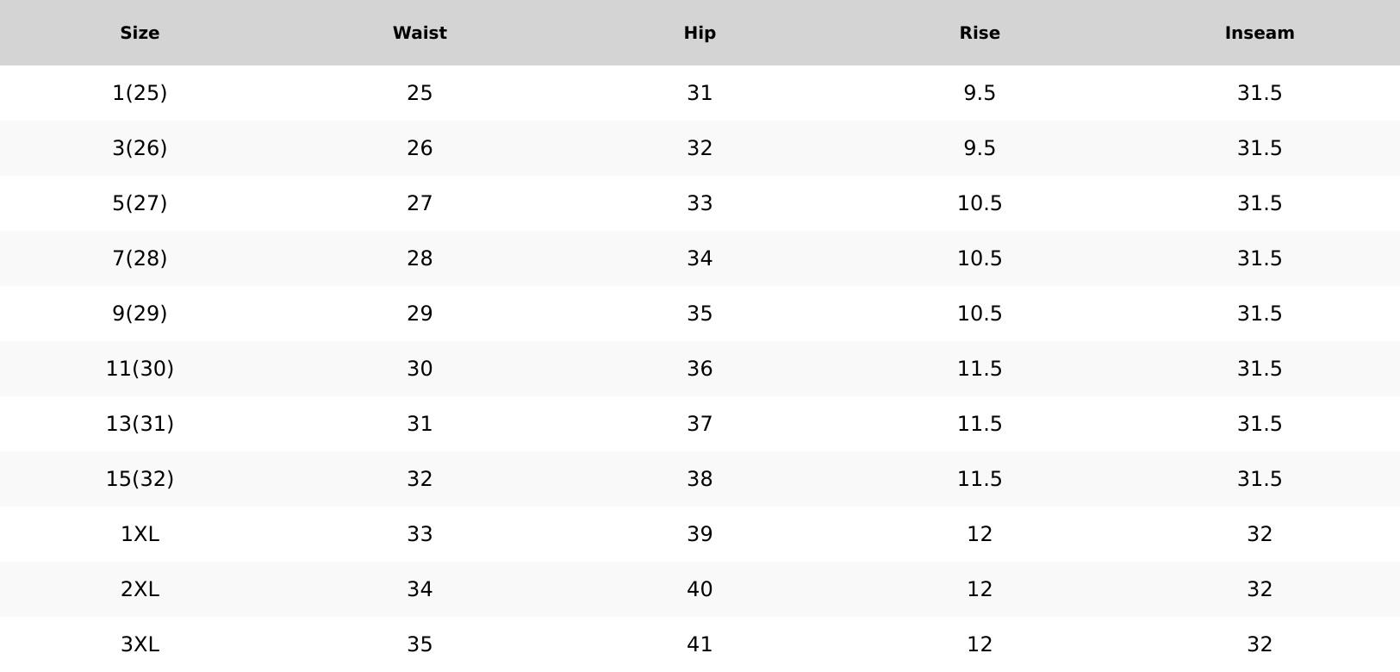
Task: Click inseam value 32 in 2XL row
Action: coord(1260,589)
